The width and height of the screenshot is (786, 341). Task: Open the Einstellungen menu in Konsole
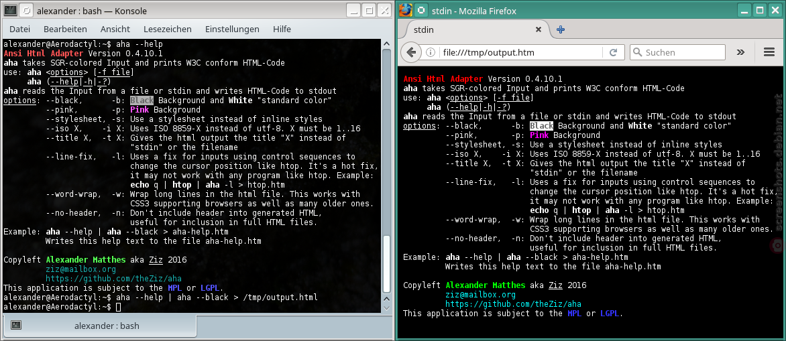(x=232, y=29)
